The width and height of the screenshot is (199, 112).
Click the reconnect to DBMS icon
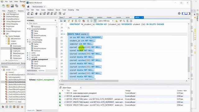[64, 13]
